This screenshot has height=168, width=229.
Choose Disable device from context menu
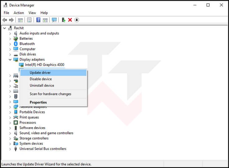(54, 79)
